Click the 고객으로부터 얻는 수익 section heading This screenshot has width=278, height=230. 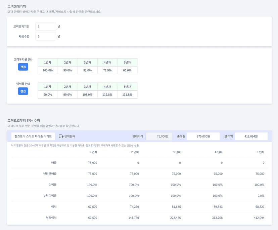pyautogui.click(x=24, y=120)
